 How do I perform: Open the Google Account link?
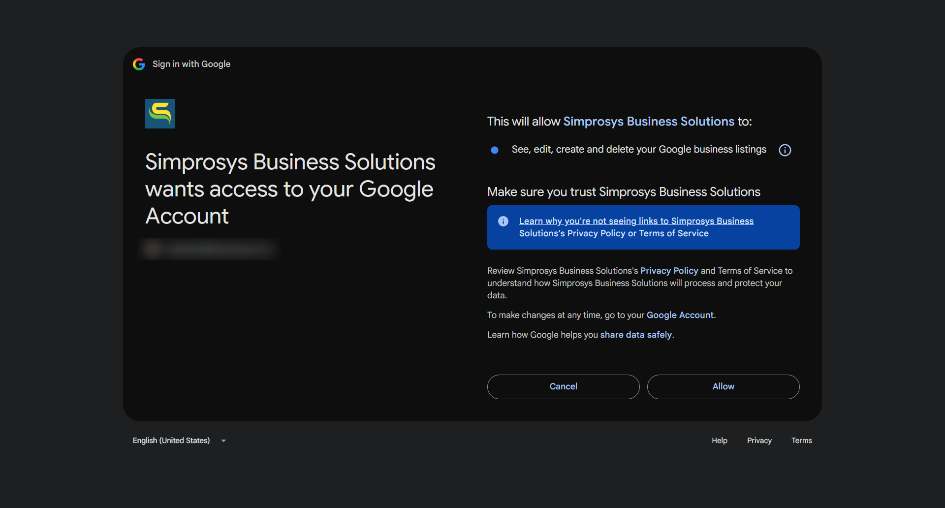(x=680, y=315)
